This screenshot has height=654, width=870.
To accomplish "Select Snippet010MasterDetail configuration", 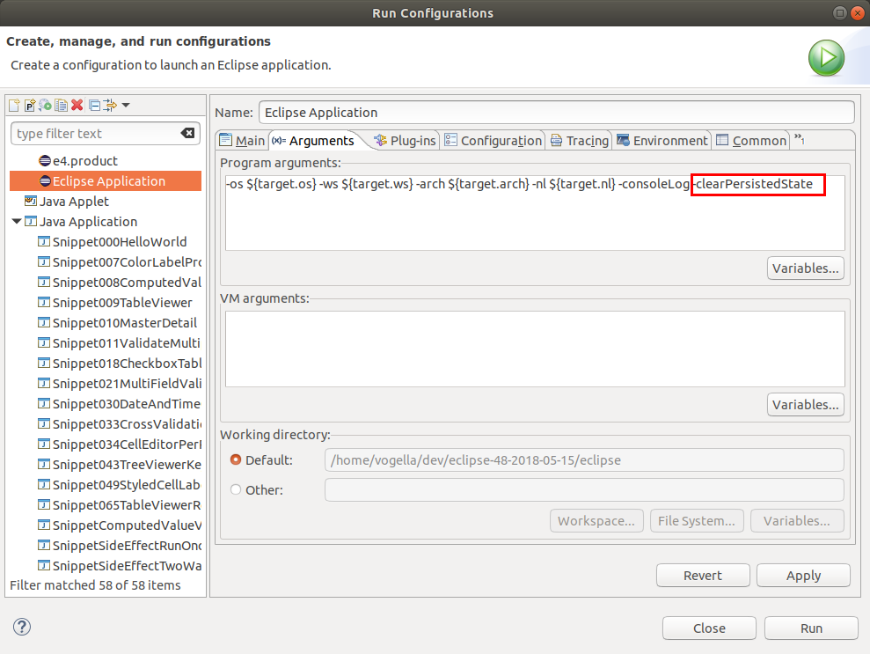I will (124, 323).
